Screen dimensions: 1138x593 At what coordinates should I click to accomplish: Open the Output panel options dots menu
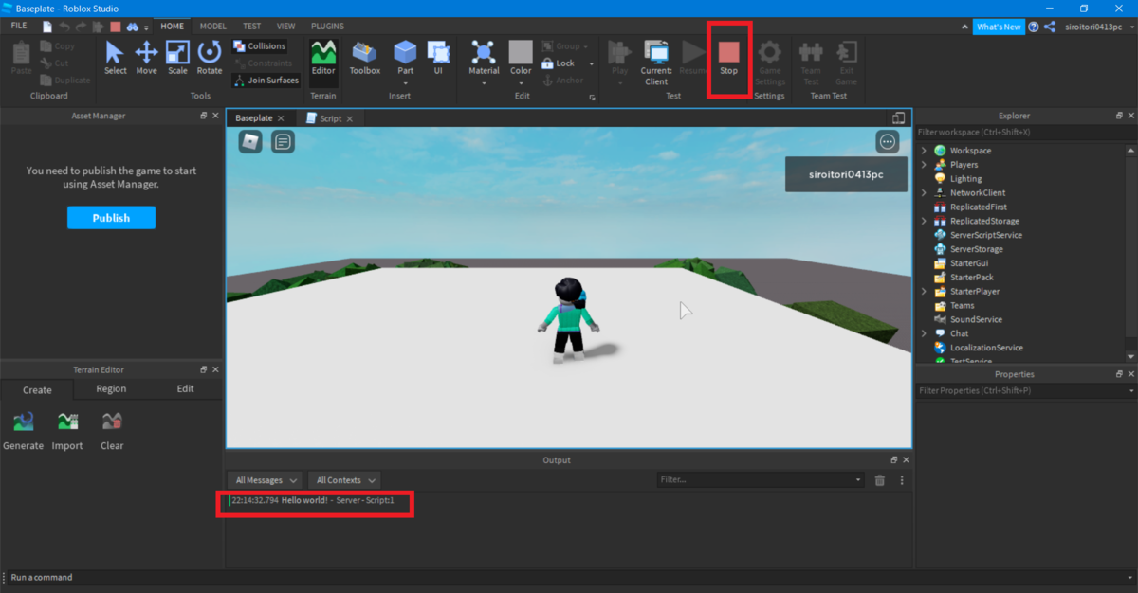click(902, 480)
